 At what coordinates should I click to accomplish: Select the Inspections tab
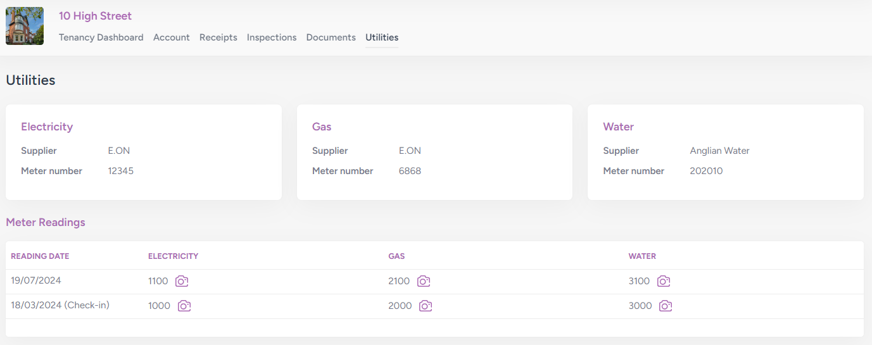point(272,37)
